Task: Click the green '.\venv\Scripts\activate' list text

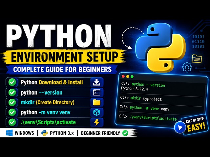Action: [48, 122]
